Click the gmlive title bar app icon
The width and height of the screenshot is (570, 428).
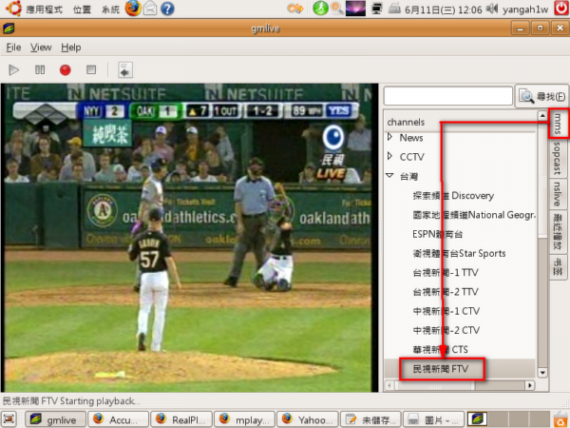point(9,29)
